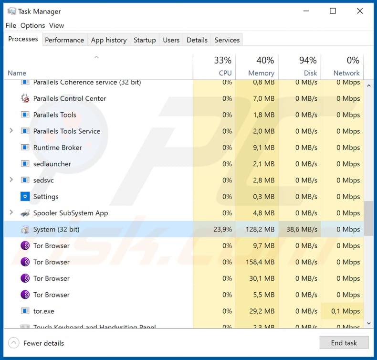Click the scroll up arrow
The image size is (377, 360).
pyautogui.click(x=368, y=85)
